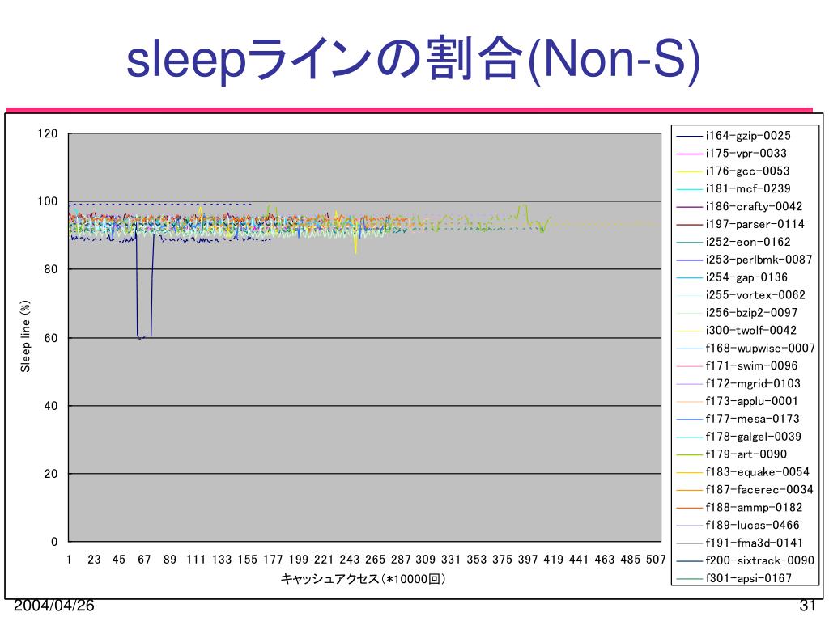
Task: Click x-axis tick label 199
Action: click(298, 560)
